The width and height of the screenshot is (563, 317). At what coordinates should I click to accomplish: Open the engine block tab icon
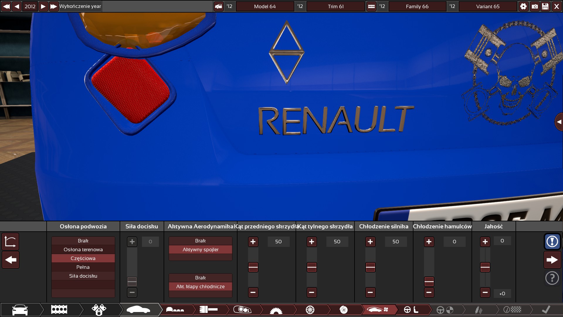pos(59,309)
